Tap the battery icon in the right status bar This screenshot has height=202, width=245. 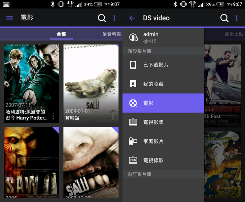[x=220, y=4]
